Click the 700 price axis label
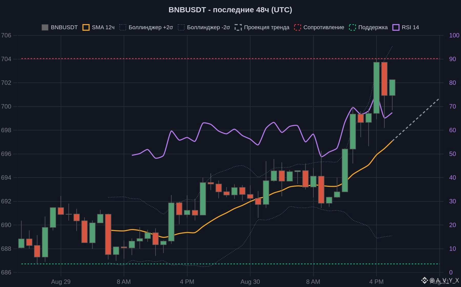The height and width of the screenshot is (287, 461). (x=6, y=107)
